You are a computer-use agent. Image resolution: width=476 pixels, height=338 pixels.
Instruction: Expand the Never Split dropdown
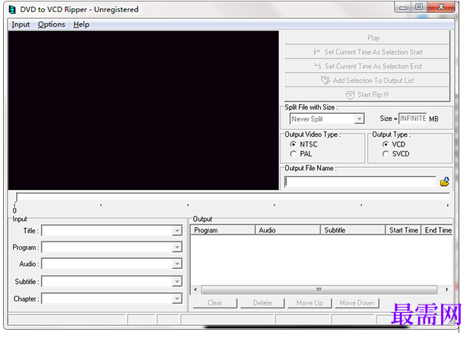pyautogui.click(x=359, y=118)
